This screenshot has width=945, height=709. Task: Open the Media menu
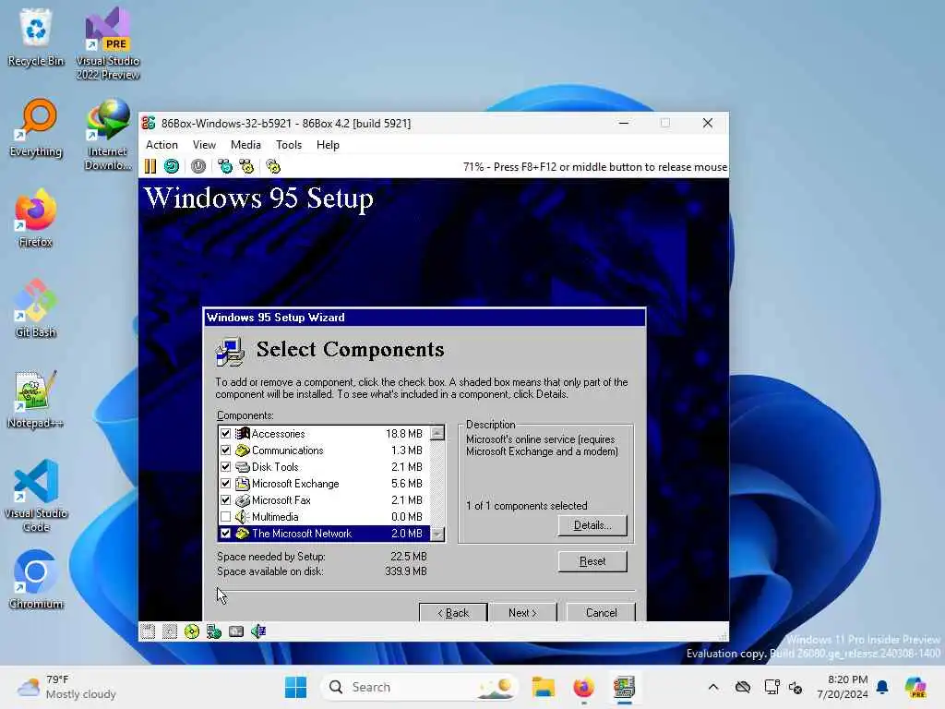click(x=245, y=145)
